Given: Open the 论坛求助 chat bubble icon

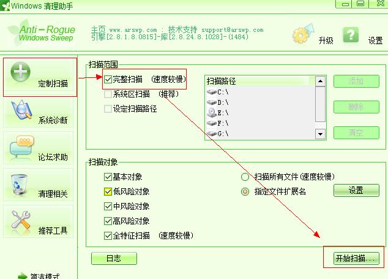Looking at the screenshot, I should pyautogui.click(x=22, y=147).
